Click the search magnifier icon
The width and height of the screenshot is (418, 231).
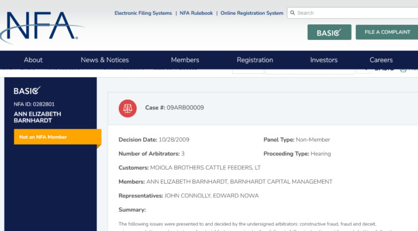click(x=292, y=13)
